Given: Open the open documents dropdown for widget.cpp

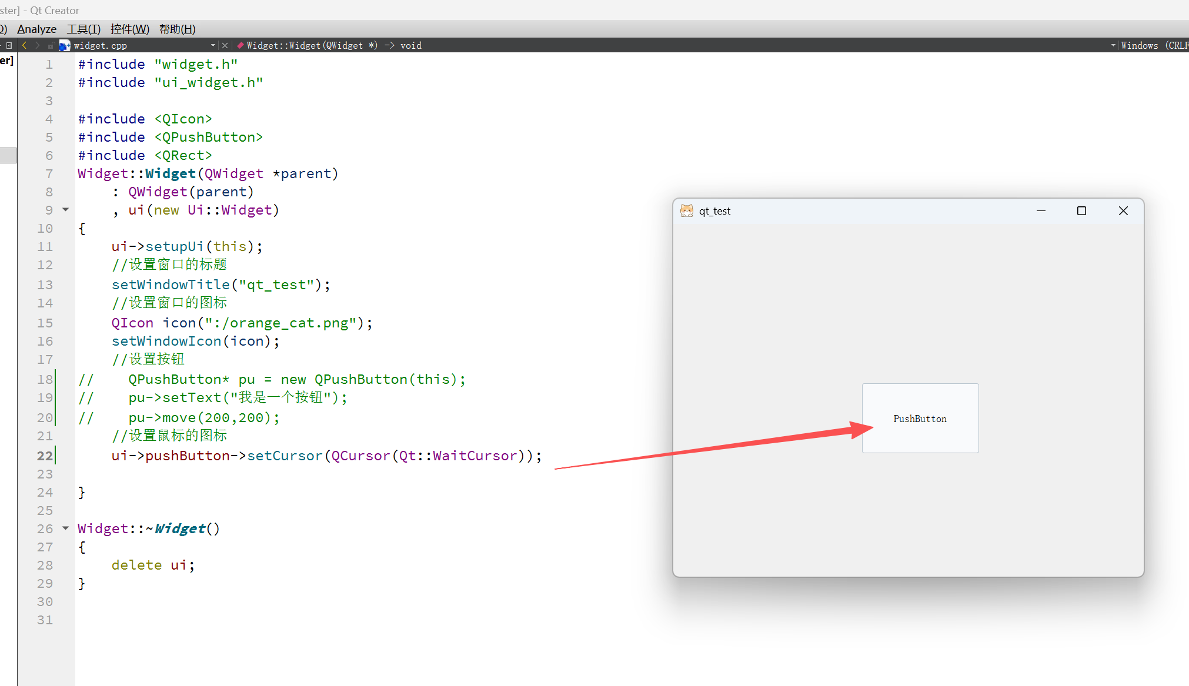Looking at the screenshot, I should click(x=213, y=45).
